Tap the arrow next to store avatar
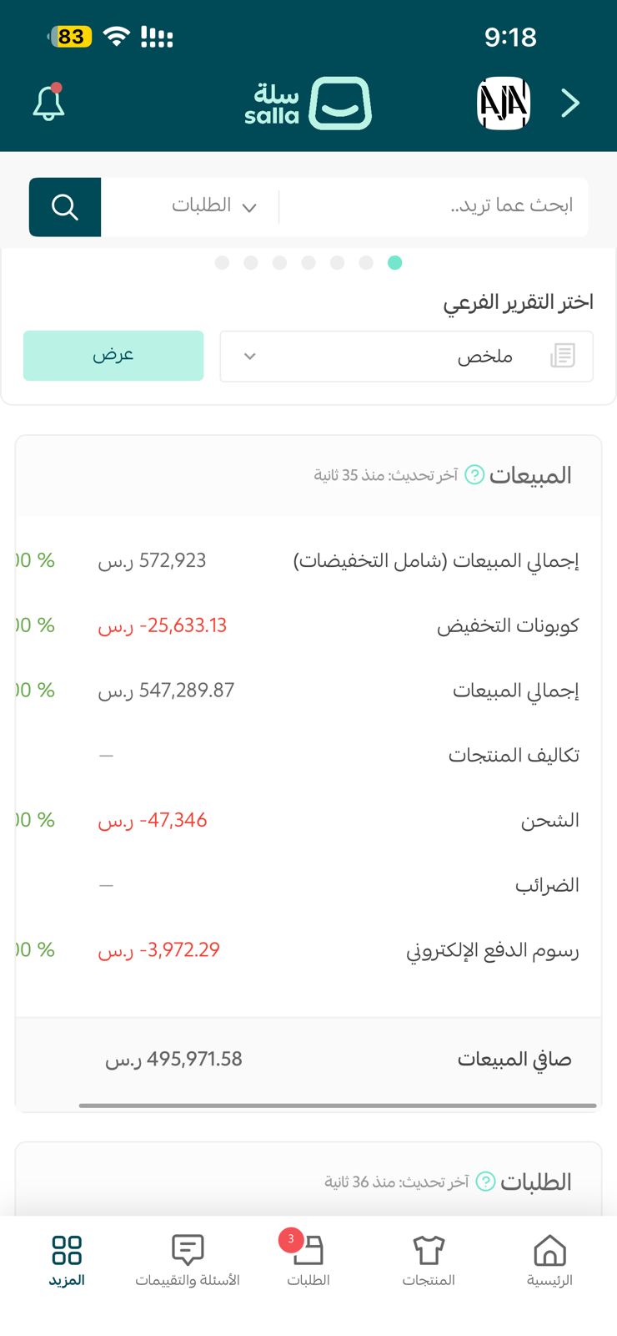The width and height of the screenshot is (617, 1336). point(570,104)
